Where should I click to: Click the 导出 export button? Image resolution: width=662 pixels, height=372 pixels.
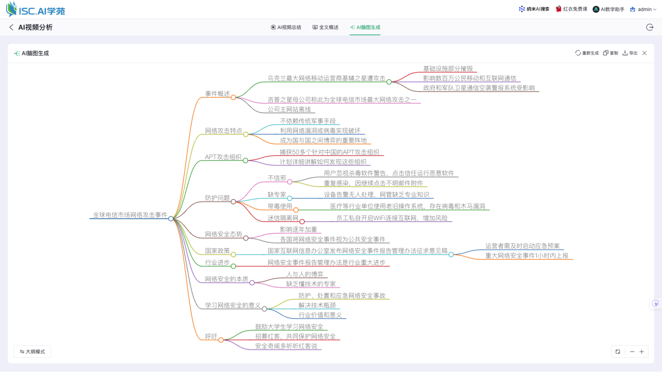pos(630,53)
